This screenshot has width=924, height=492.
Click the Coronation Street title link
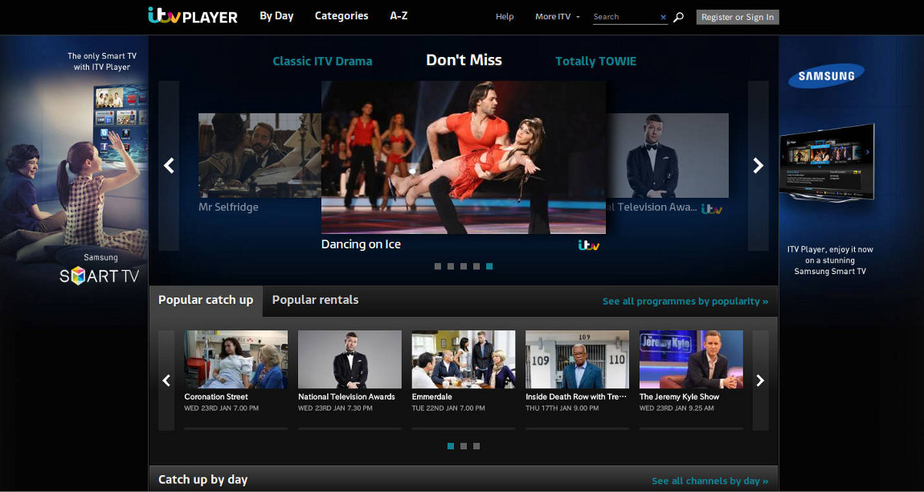[x=216, y=397]
